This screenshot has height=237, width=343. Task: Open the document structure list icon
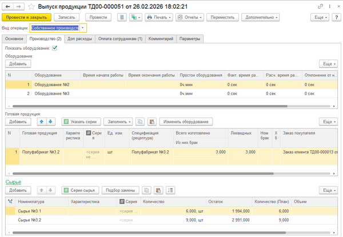pos(122,18)
